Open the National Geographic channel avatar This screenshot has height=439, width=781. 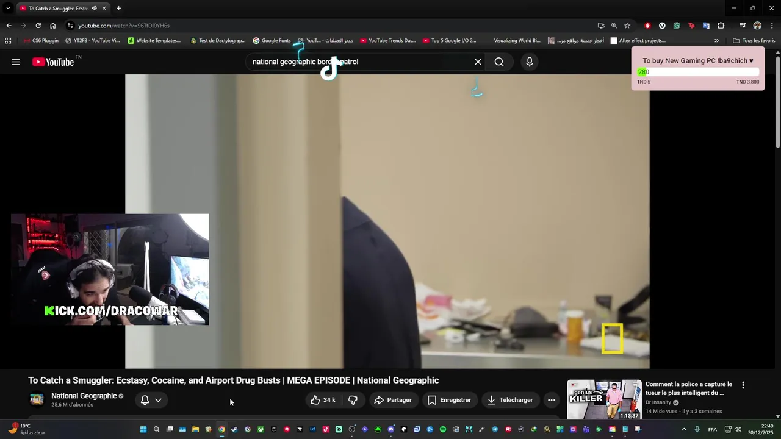coord(37,399)
